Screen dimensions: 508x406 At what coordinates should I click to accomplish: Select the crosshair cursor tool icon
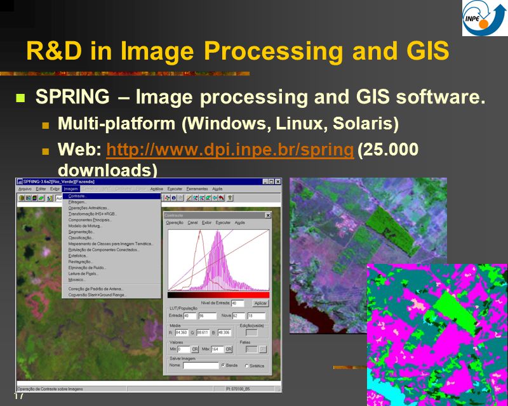click(167, 198)
